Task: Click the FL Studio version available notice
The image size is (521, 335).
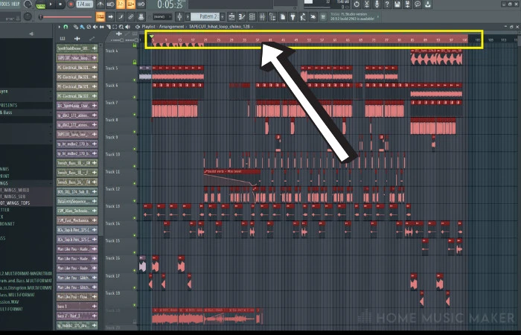Action: click(x=353, y=16)
